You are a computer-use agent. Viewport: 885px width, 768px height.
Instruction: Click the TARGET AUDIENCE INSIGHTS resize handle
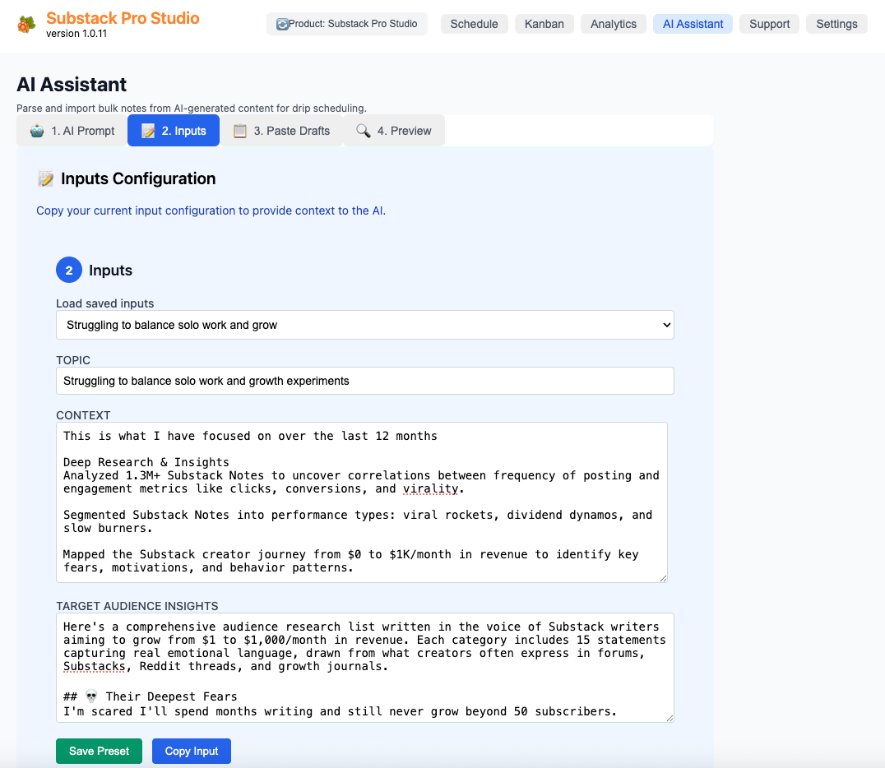point(670,718)
